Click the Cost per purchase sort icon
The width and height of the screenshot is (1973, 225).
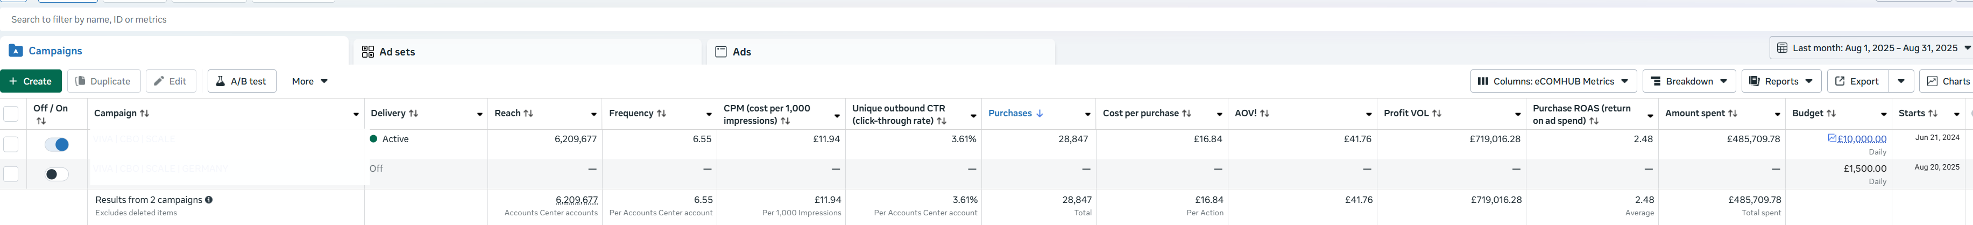(1186, 113)
